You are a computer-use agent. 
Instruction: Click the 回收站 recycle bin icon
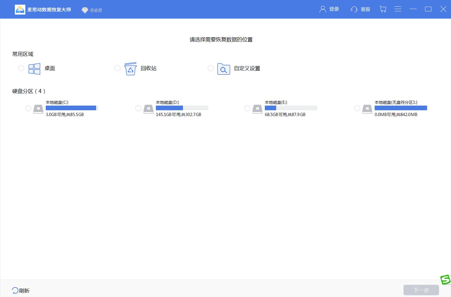coord(130,69)
